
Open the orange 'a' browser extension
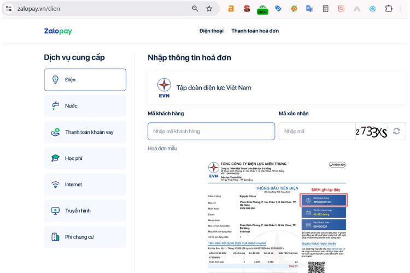pyautogui.click(x=231, y=9)
